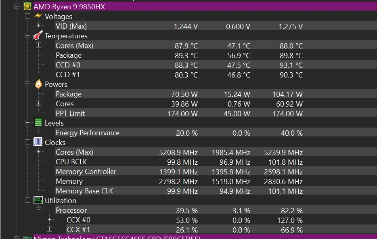The height and width of the screenshot is (239, 377).
Task: Collapse the Voltages group
Action: coord(28,16)
